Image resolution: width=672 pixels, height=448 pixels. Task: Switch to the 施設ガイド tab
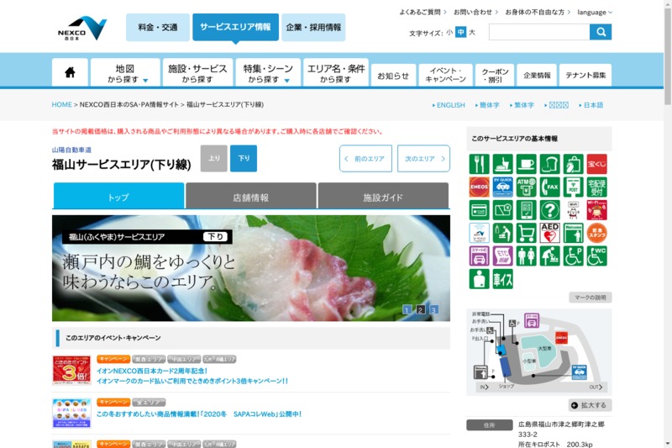(x=383, y=197)
